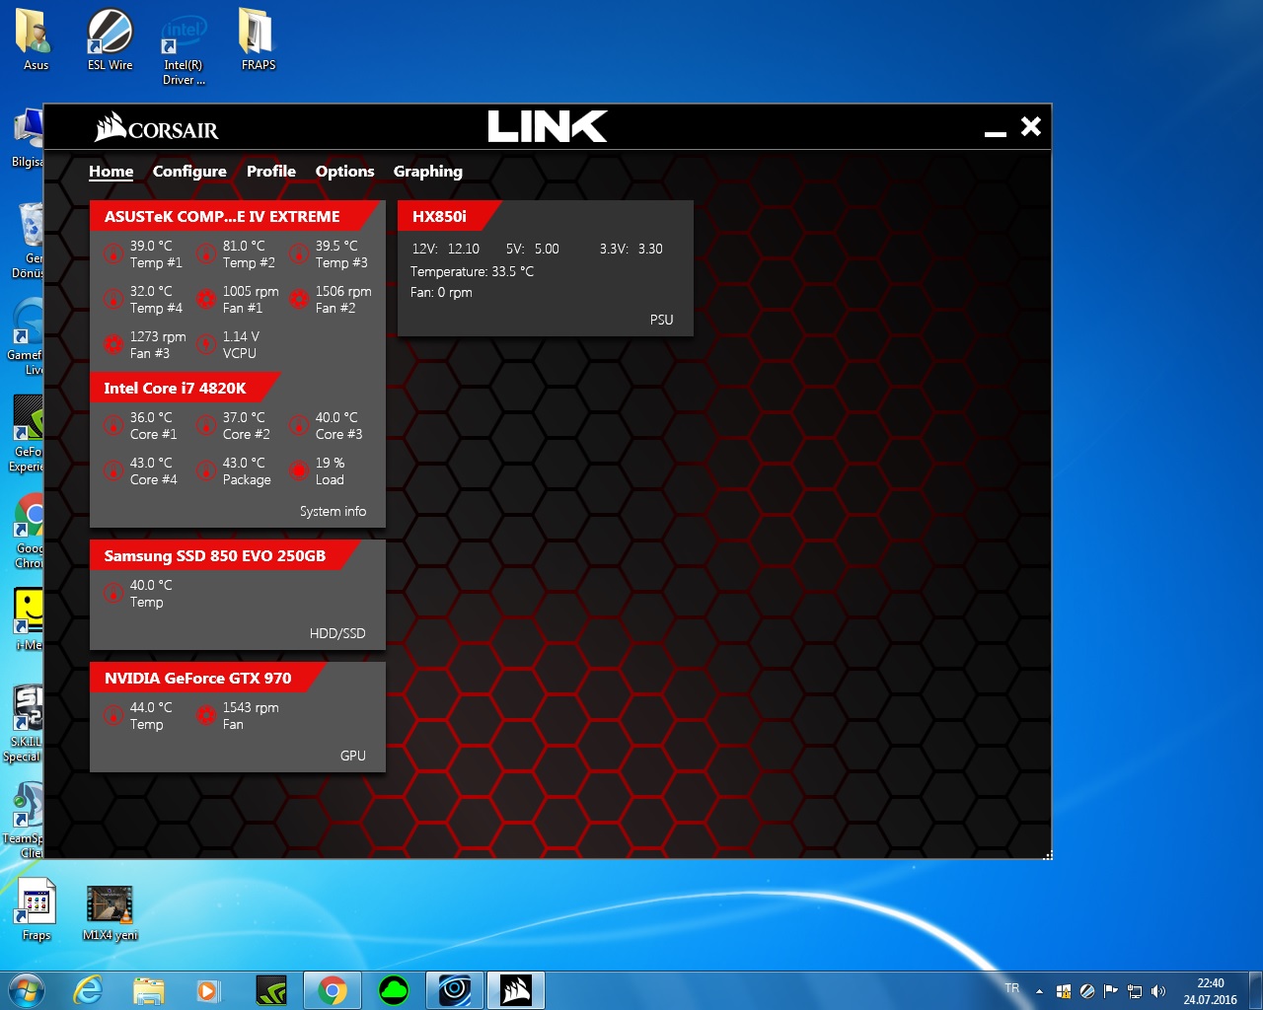The height and width of the screenshot is (1010, 1263).
Task: Click the Samsung SSD temp icon
Action: (x=113, y=594)
